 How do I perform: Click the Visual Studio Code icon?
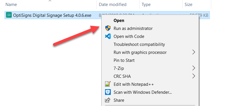[108, 36]
